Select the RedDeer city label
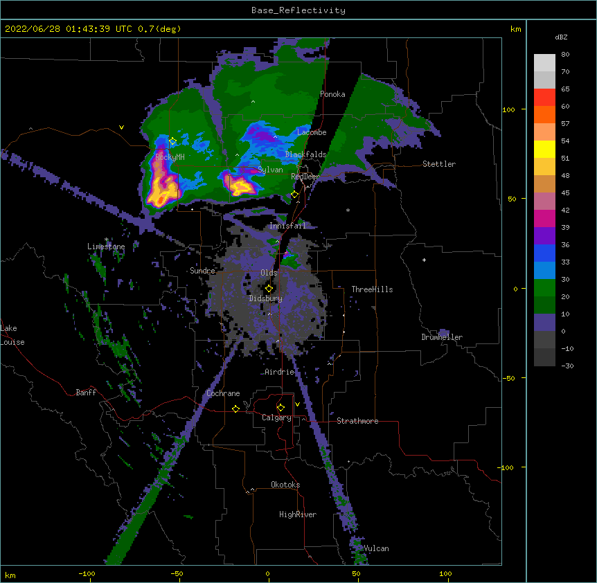This screenshot has width=597, height=583. click(305, 177)
